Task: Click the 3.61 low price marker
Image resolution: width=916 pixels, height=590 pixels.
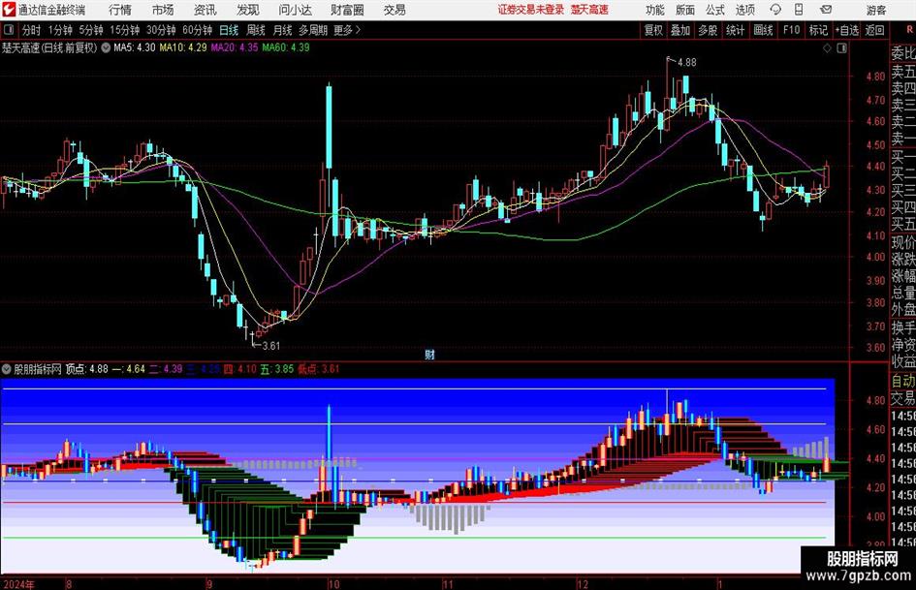Action: click(270, 346)
